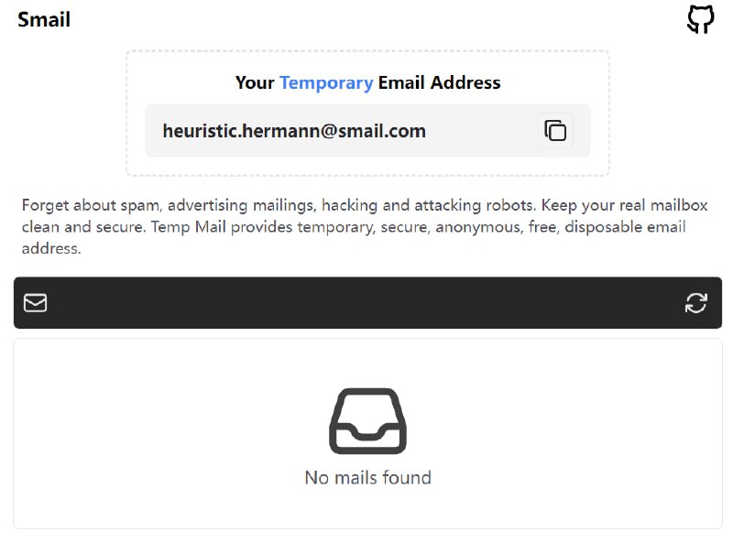Open the GitHub repository icon
This screenshot has height=543, width=733.
(700, 19)
